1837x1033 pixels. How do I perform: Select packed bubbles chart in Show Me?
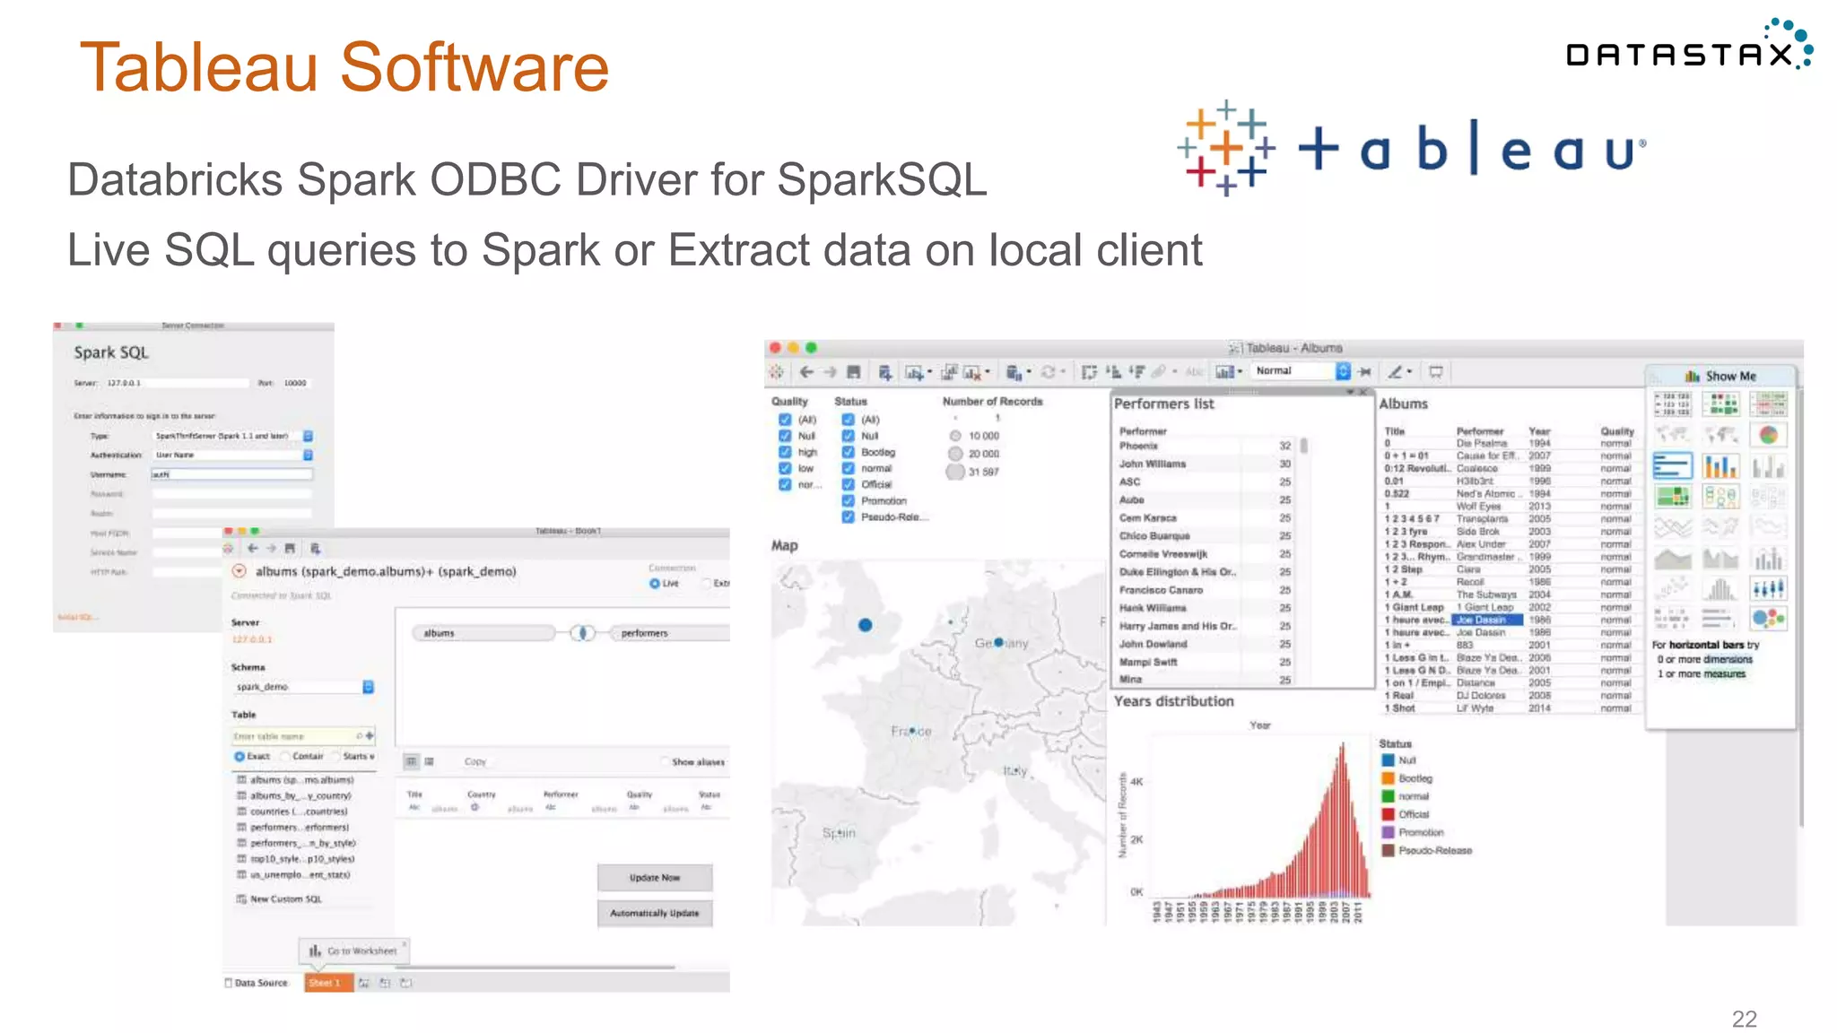(x=1768, y=618)
